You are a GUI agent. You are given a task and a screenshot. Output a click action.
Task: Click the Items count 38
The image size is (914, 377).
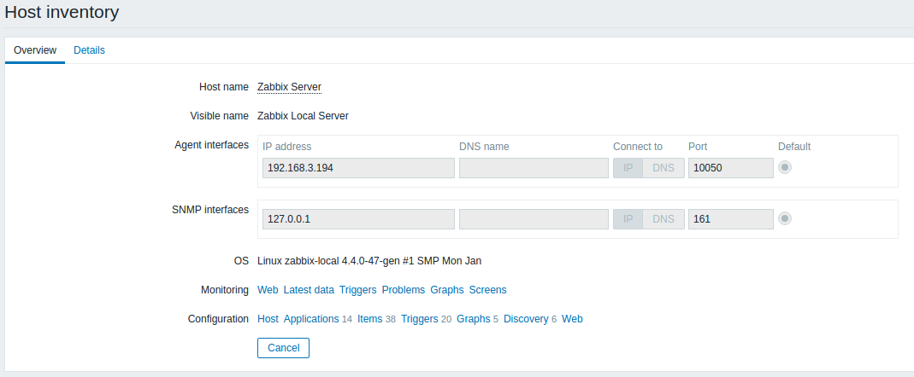391,319
